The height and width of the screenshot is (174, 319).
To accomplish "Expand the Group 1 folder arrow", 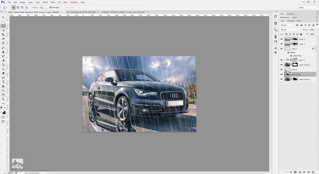I will [285, 60].
